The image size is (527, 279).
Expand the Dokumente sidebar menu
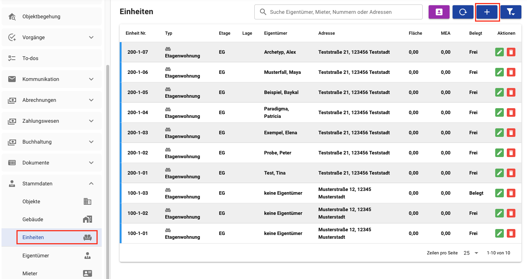(x=52, y=163)
